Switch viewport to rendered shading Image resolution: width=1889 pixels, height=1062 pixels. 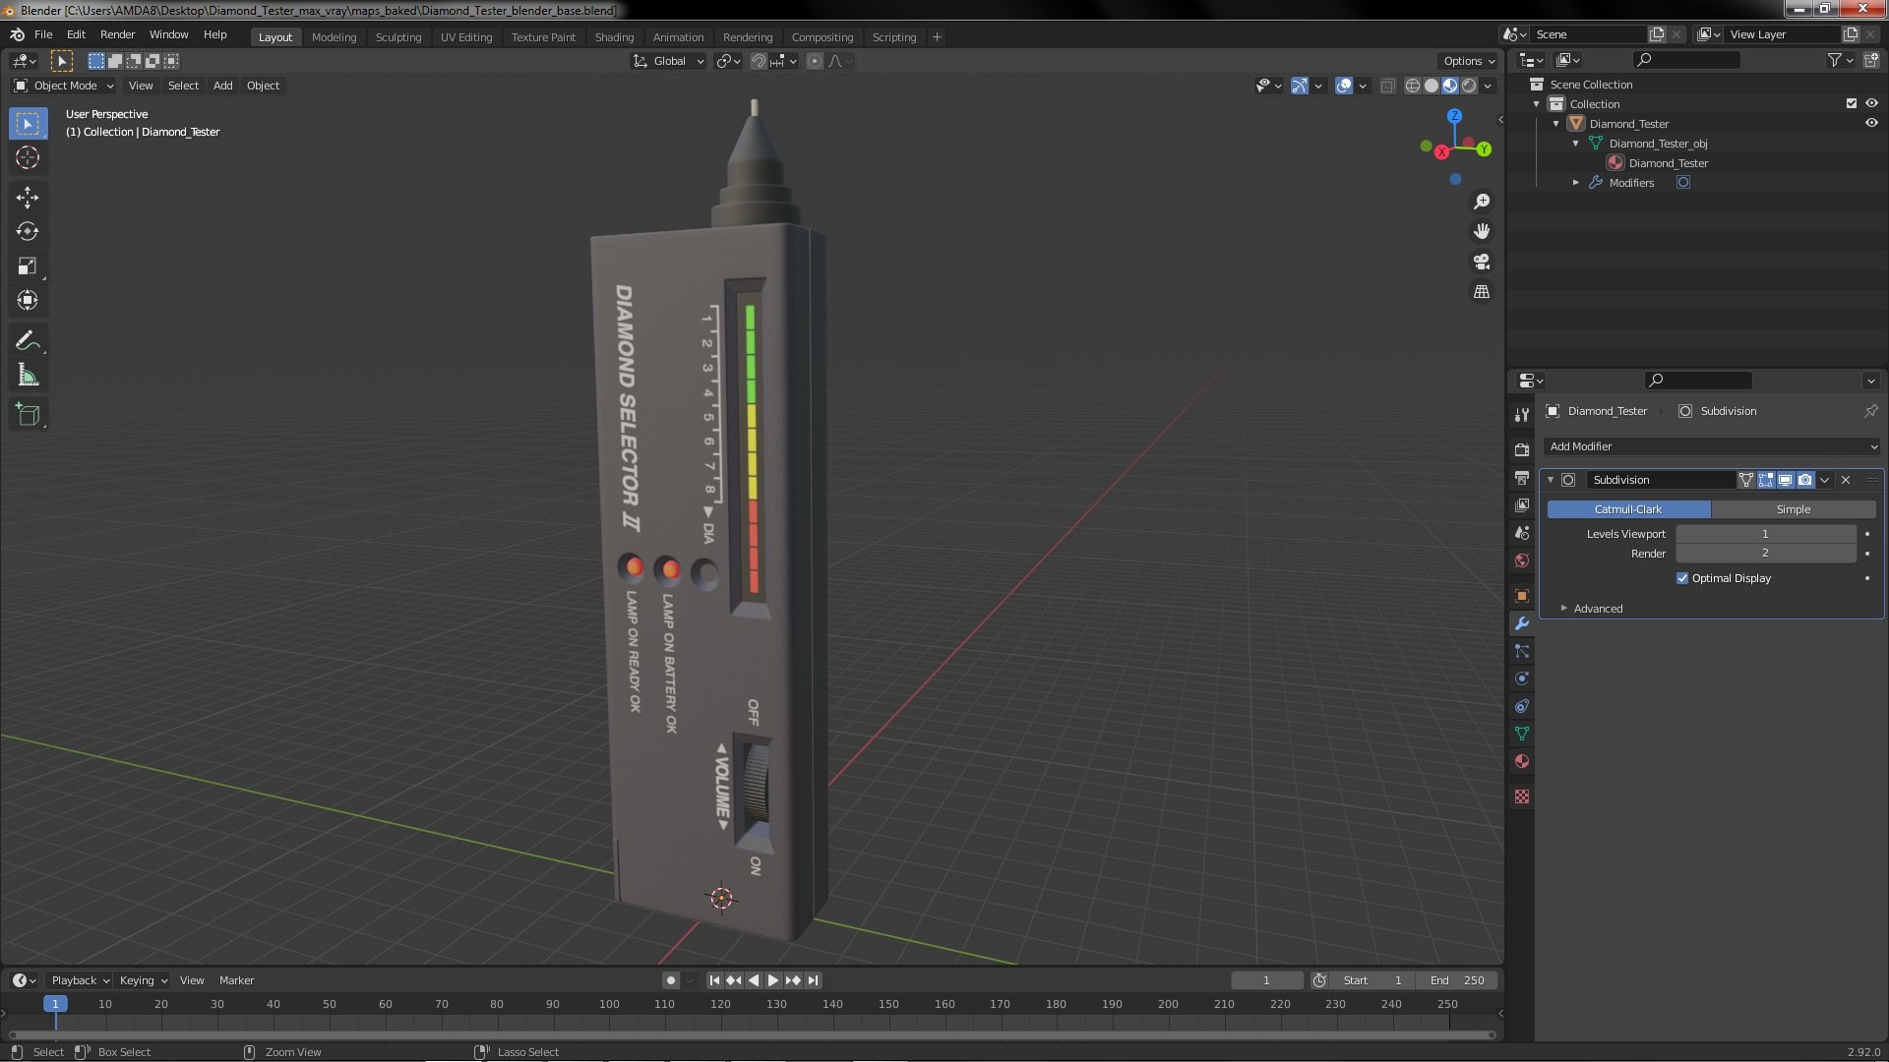(x=1469, y=86)
